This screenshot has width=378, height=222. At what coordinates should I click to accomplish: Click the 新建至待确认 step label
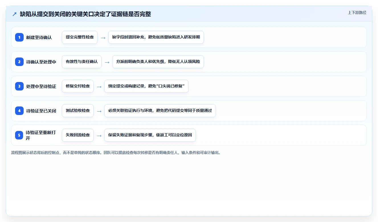(x=39, y=37)
